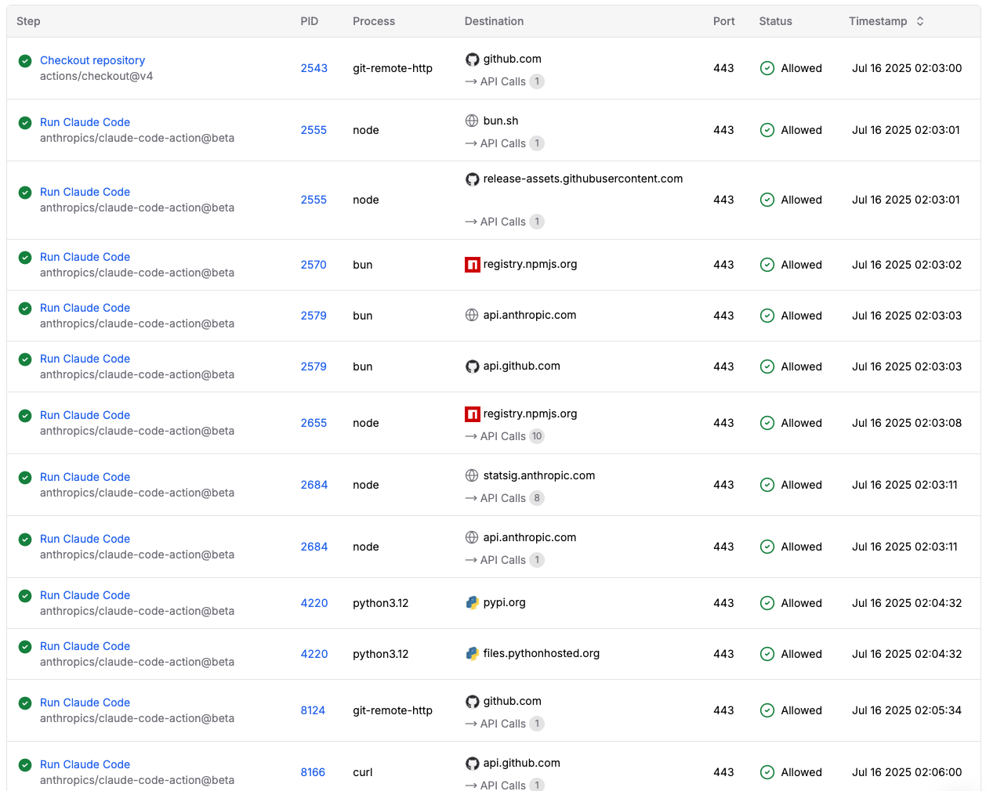The width and height of the screenshot is (986, 791).
Task: Open Run Claude Code link in pypi.org row
Action: tap(85, 595)
